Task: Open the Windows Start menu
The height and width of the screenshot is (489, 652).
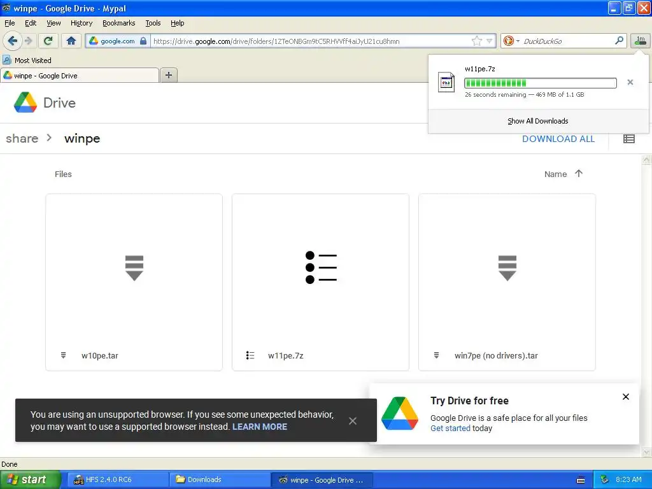Action: point(30,479)
